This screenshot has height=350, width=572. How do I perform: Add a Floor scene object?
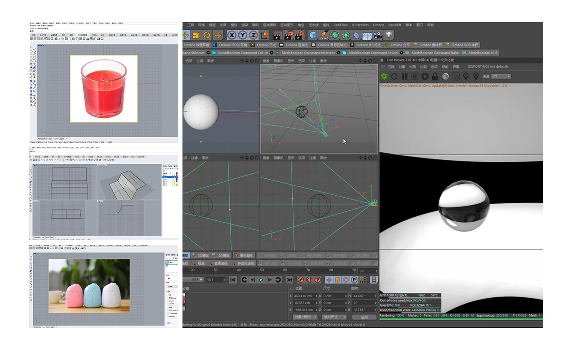(367, 35)
